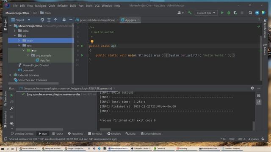Screen dimensions: 271x152
Task: Toggle the eye icon in Run panel
Action: (x=11, y=123)
